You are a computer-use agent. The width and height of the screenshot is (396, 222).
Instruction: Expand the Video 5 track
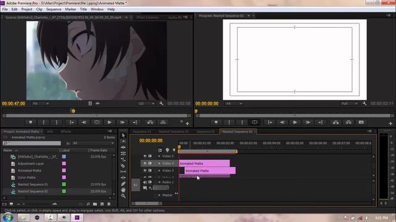pos(160,156)
